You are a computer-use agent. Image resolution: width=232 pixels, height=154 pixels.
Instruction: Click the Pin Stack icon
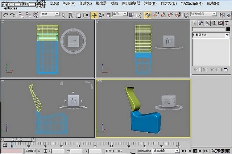[x=195, y=69]
